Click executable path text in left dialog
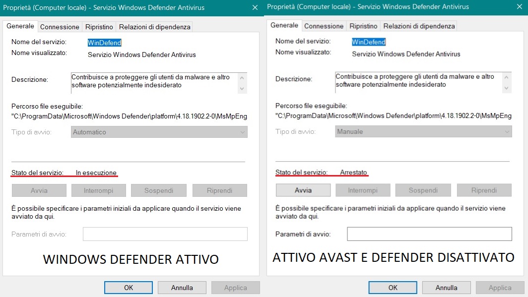Screen dimensions: 528x297 130,117
